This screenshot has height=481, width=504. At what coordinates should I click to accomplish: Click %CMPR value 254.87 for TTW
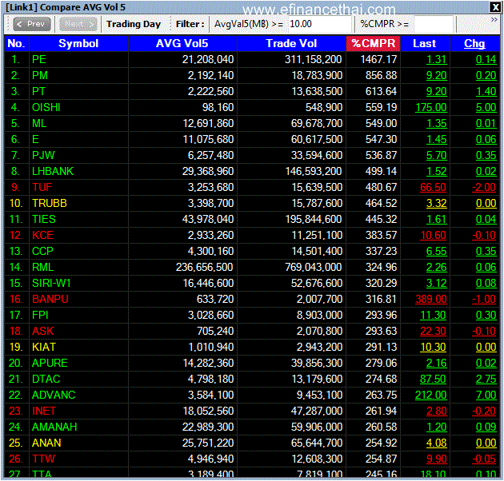click(382, 459)
